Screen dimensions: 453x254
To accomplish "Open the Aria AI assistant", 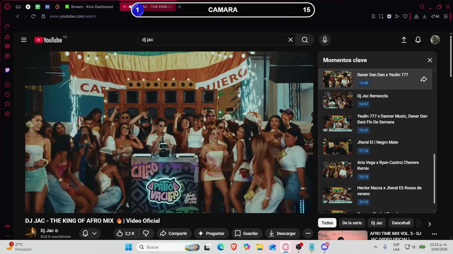I will 435,16.
